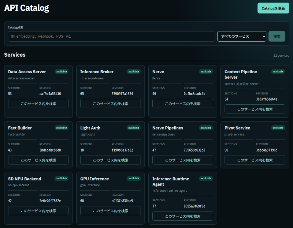Click the GPU Inference revision a0137a830aa9
The image size is (293, 228).
point(122,201)
